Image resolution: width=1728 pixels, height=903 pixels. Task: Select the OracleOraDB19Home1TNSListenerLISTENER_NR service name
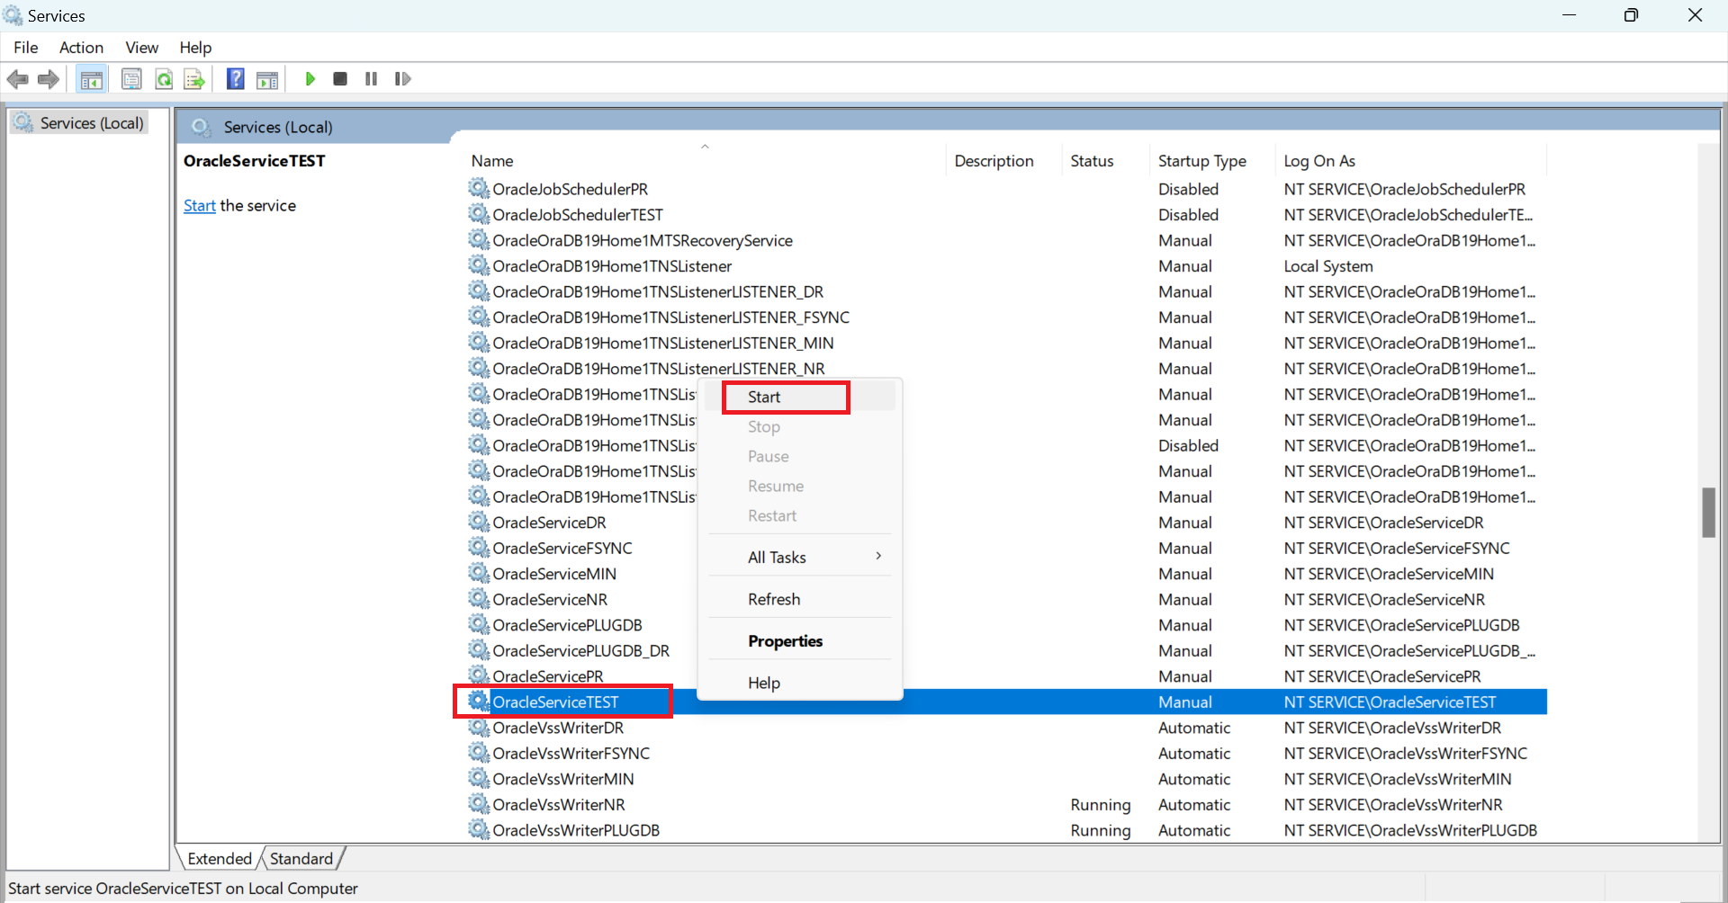click(659, 369)
